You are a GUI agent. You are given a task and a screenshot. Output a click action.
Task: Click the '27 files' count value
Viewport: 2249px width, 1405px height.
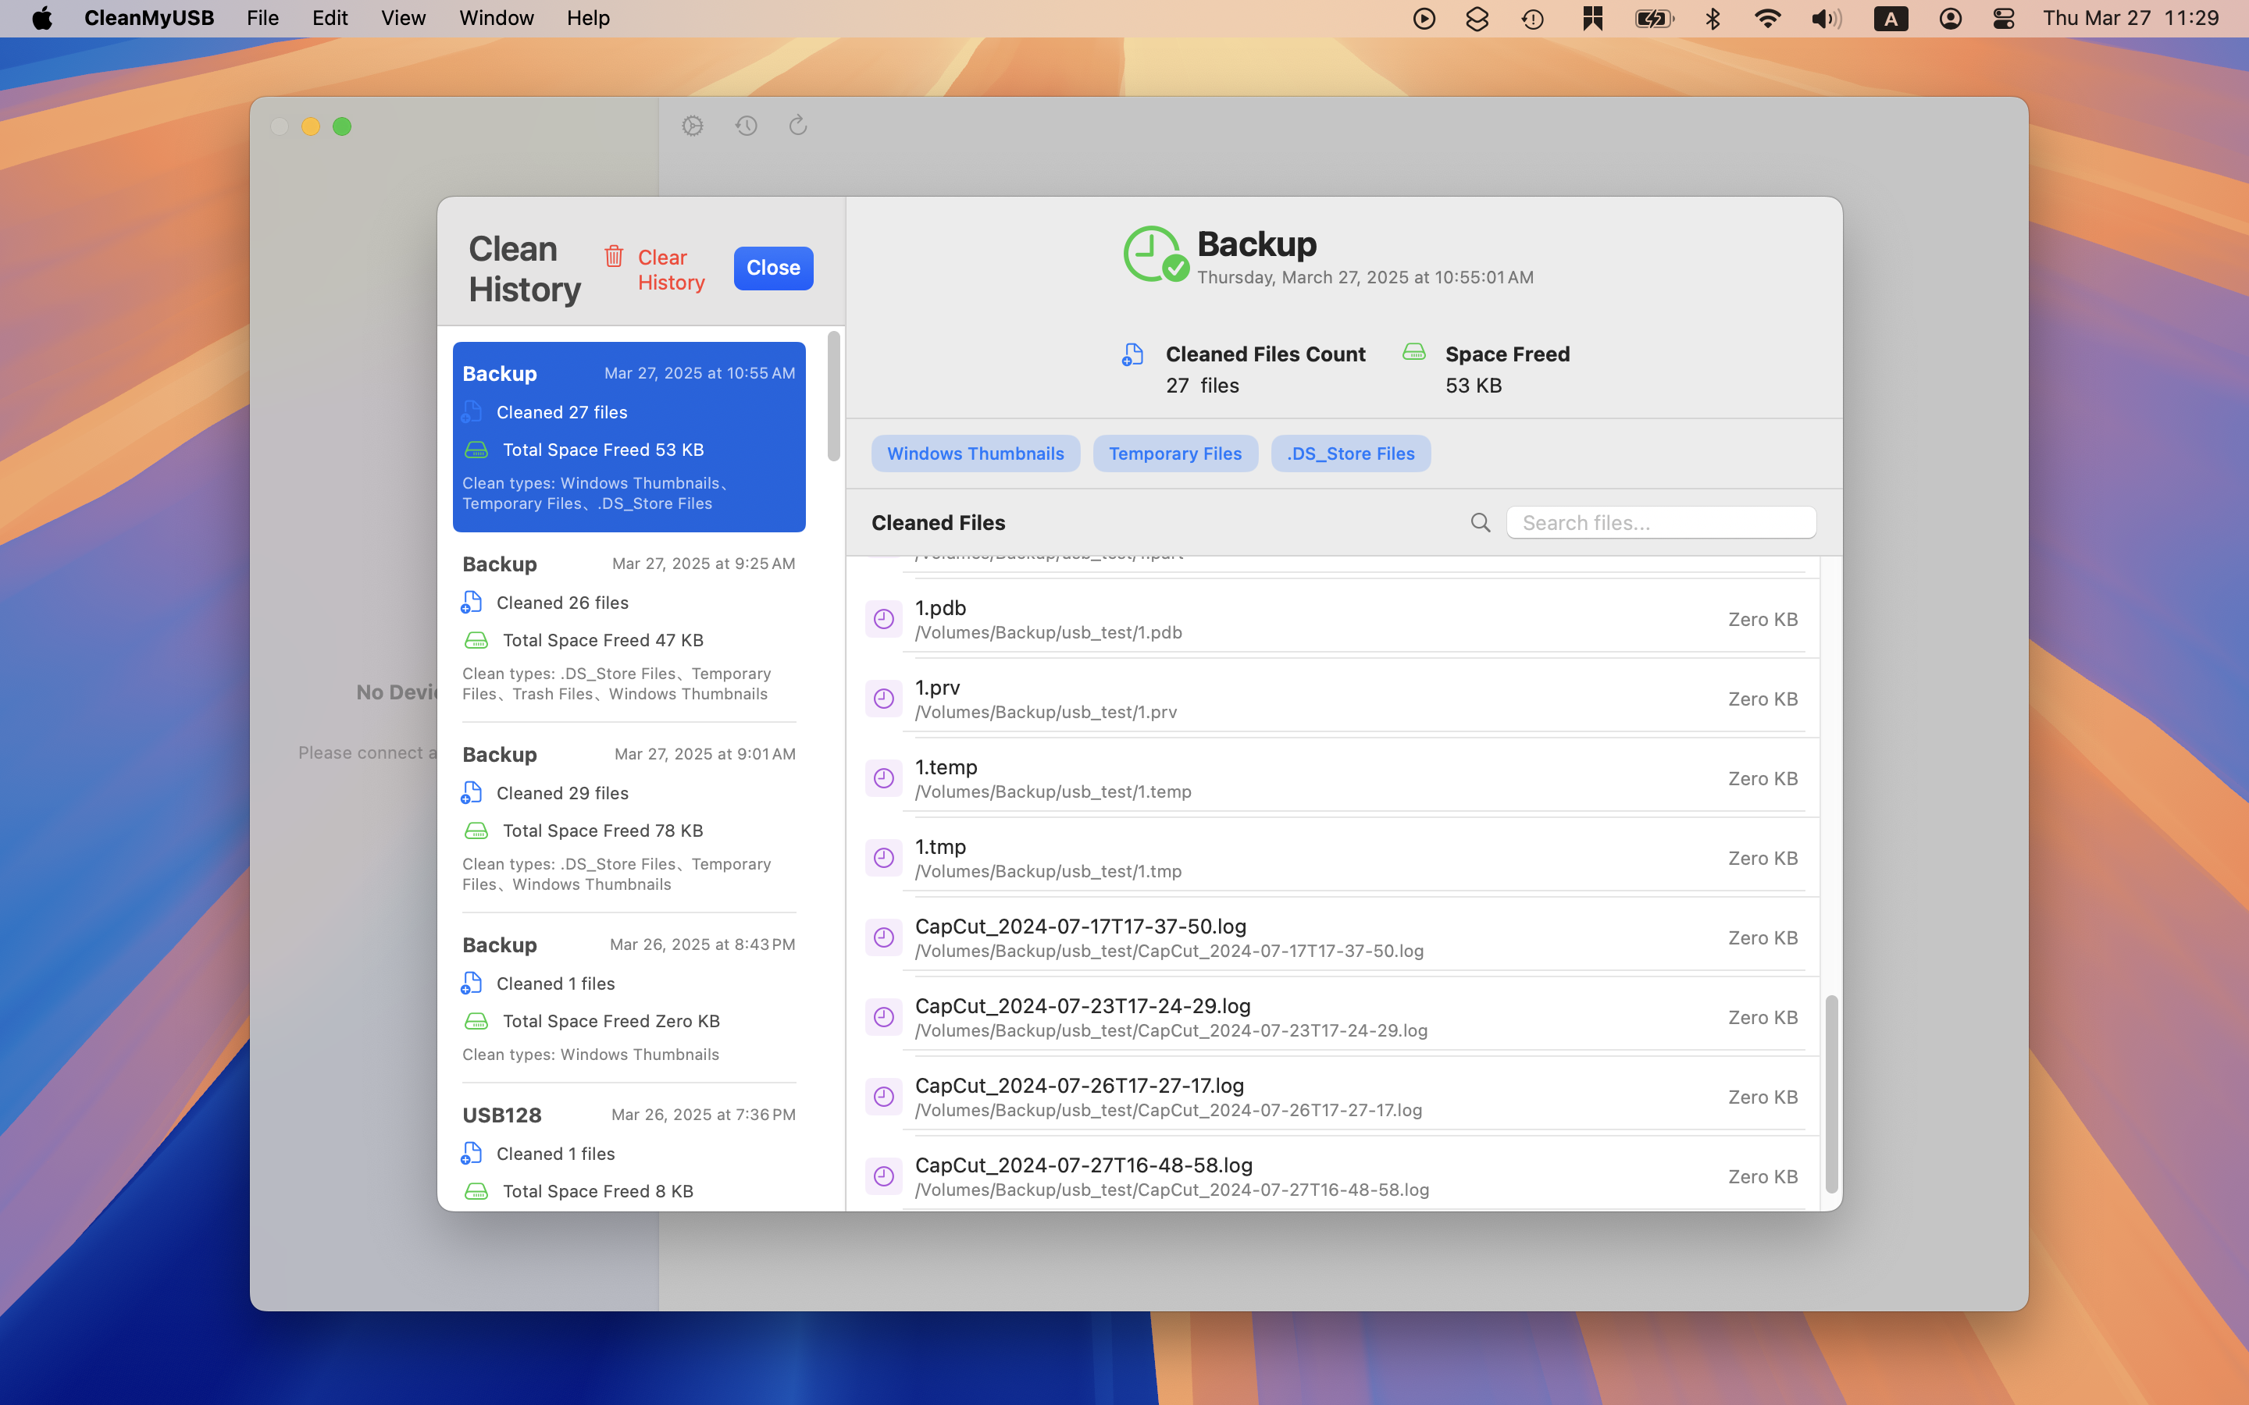(x=1203, y=386)
